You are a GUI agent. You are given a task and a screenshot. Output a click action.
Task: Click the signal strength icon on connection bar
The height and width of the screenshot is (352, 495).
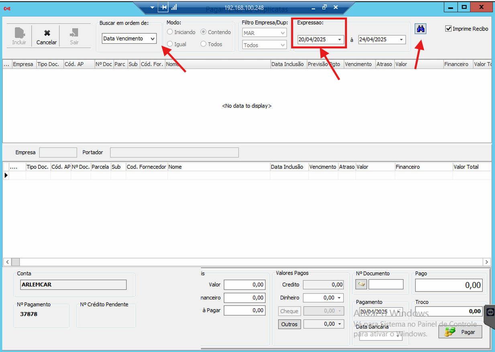click(174, 7)
